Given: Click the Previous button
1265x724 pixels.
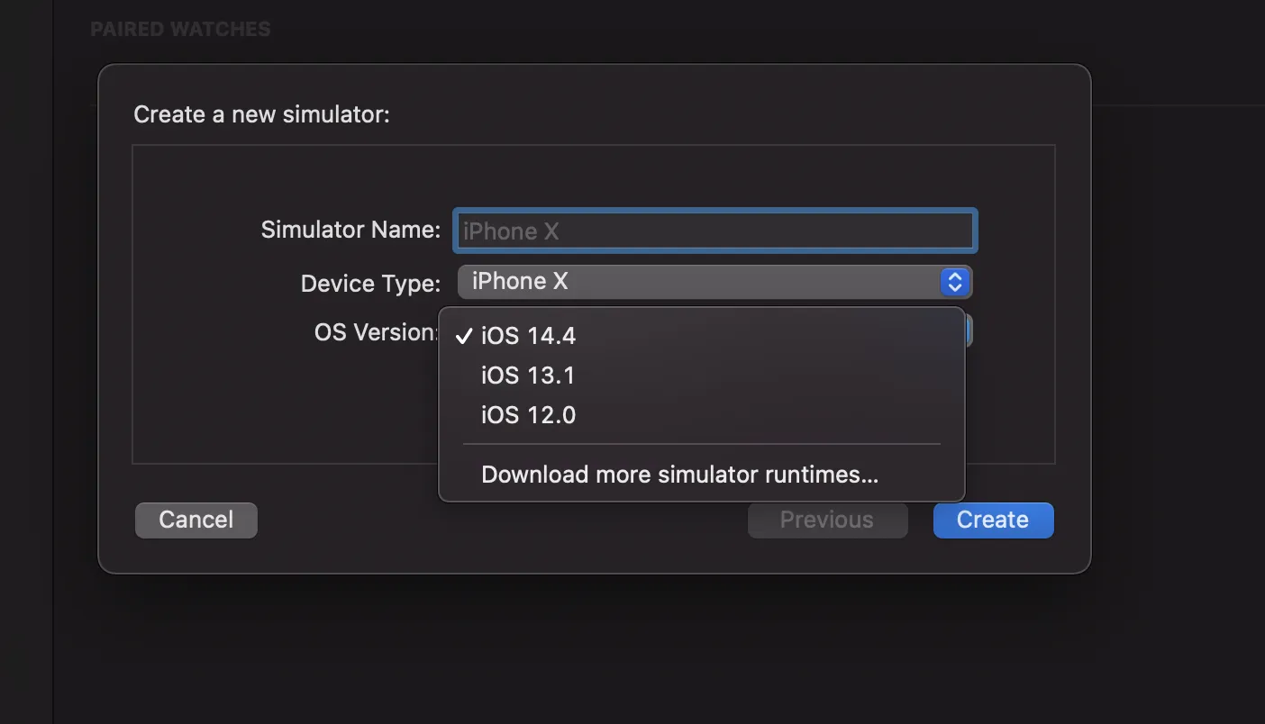Looking at the screenshot, I should pos(827,520).
